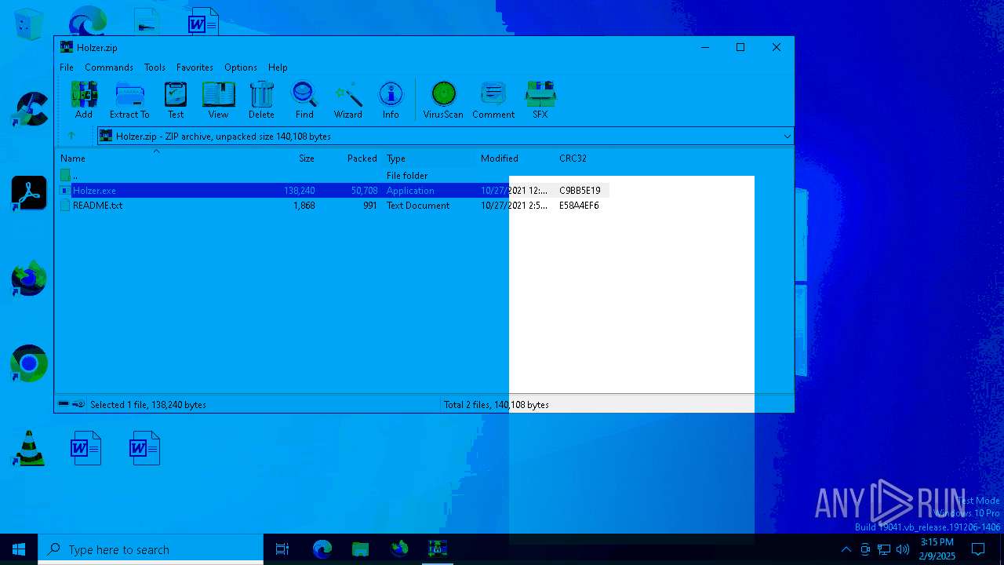Viewport: 1004px width, 565px height.
Task: Open the taskbar clock and date
Action: [937, 549]
